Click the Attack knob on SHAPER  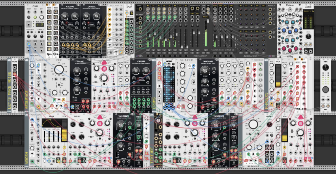coord(182,66)
